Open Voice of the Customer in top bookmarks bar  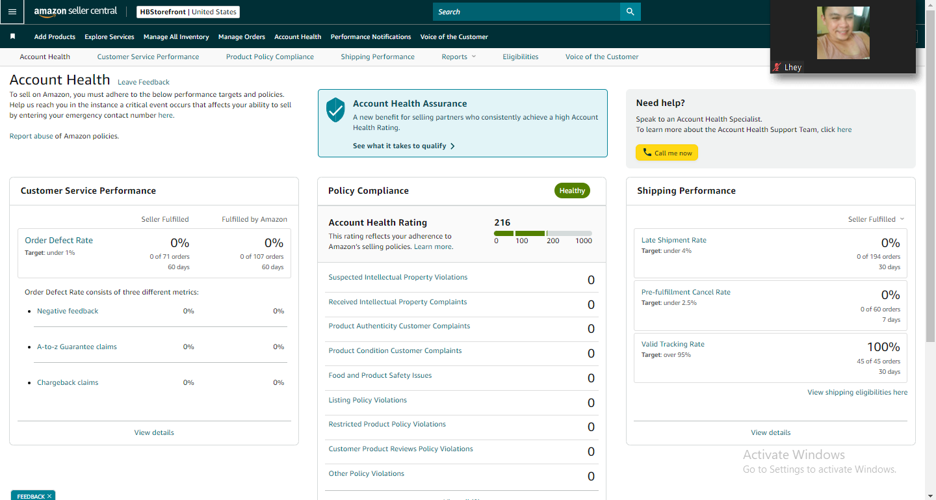[454, 37]
